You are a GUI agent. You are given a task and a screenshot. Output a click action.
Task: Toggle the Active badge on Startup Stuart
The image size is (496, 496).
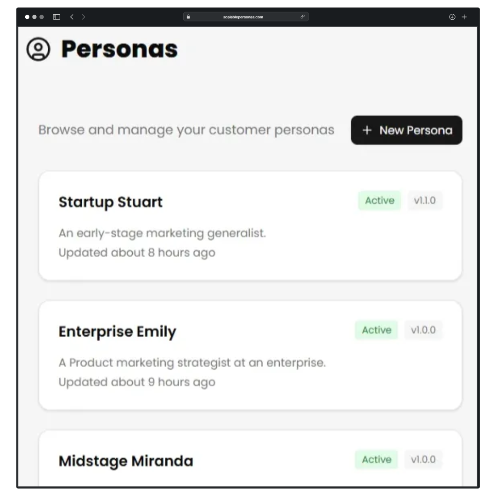click(x=379, y=200)
